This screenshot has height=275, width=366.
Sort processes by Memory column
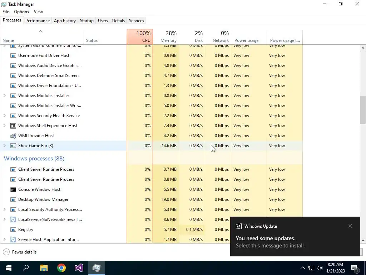coord(166,37)
